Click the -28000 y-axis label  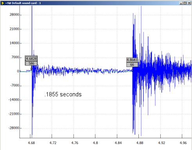coord(14,128)
